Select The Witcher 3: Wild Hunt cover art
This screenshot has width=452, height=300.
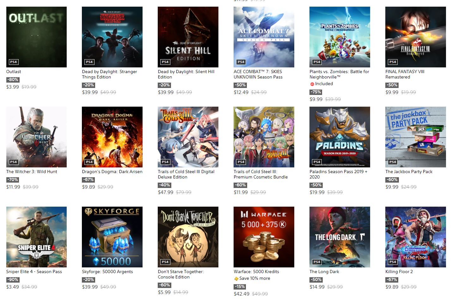pos(36,137)
